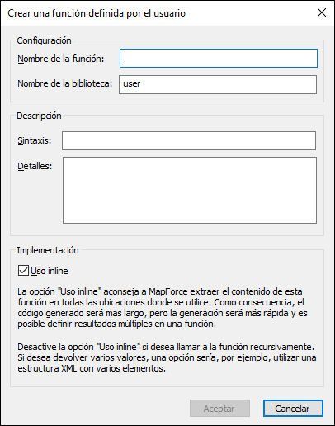The width and height of the screenshot is (335, 426).
Task: Click the 'Nombre de la biblioteca:' label
Action: point(65,83)
